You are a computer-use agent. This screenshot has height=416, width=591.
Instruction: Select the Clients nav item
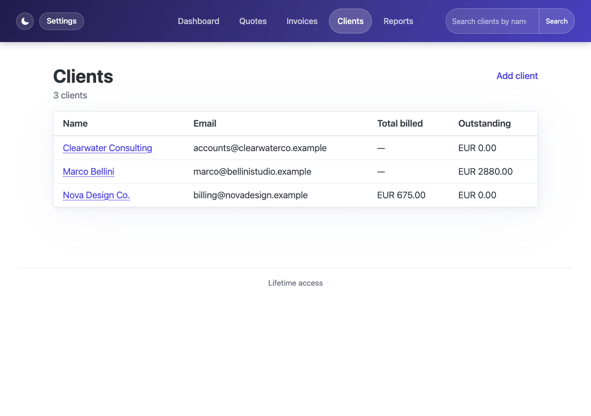pos(350,21)
